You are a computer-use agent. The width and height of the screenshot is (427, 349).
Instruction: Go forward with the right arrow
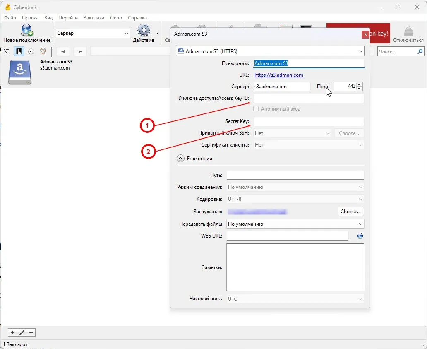coord(80,51)
